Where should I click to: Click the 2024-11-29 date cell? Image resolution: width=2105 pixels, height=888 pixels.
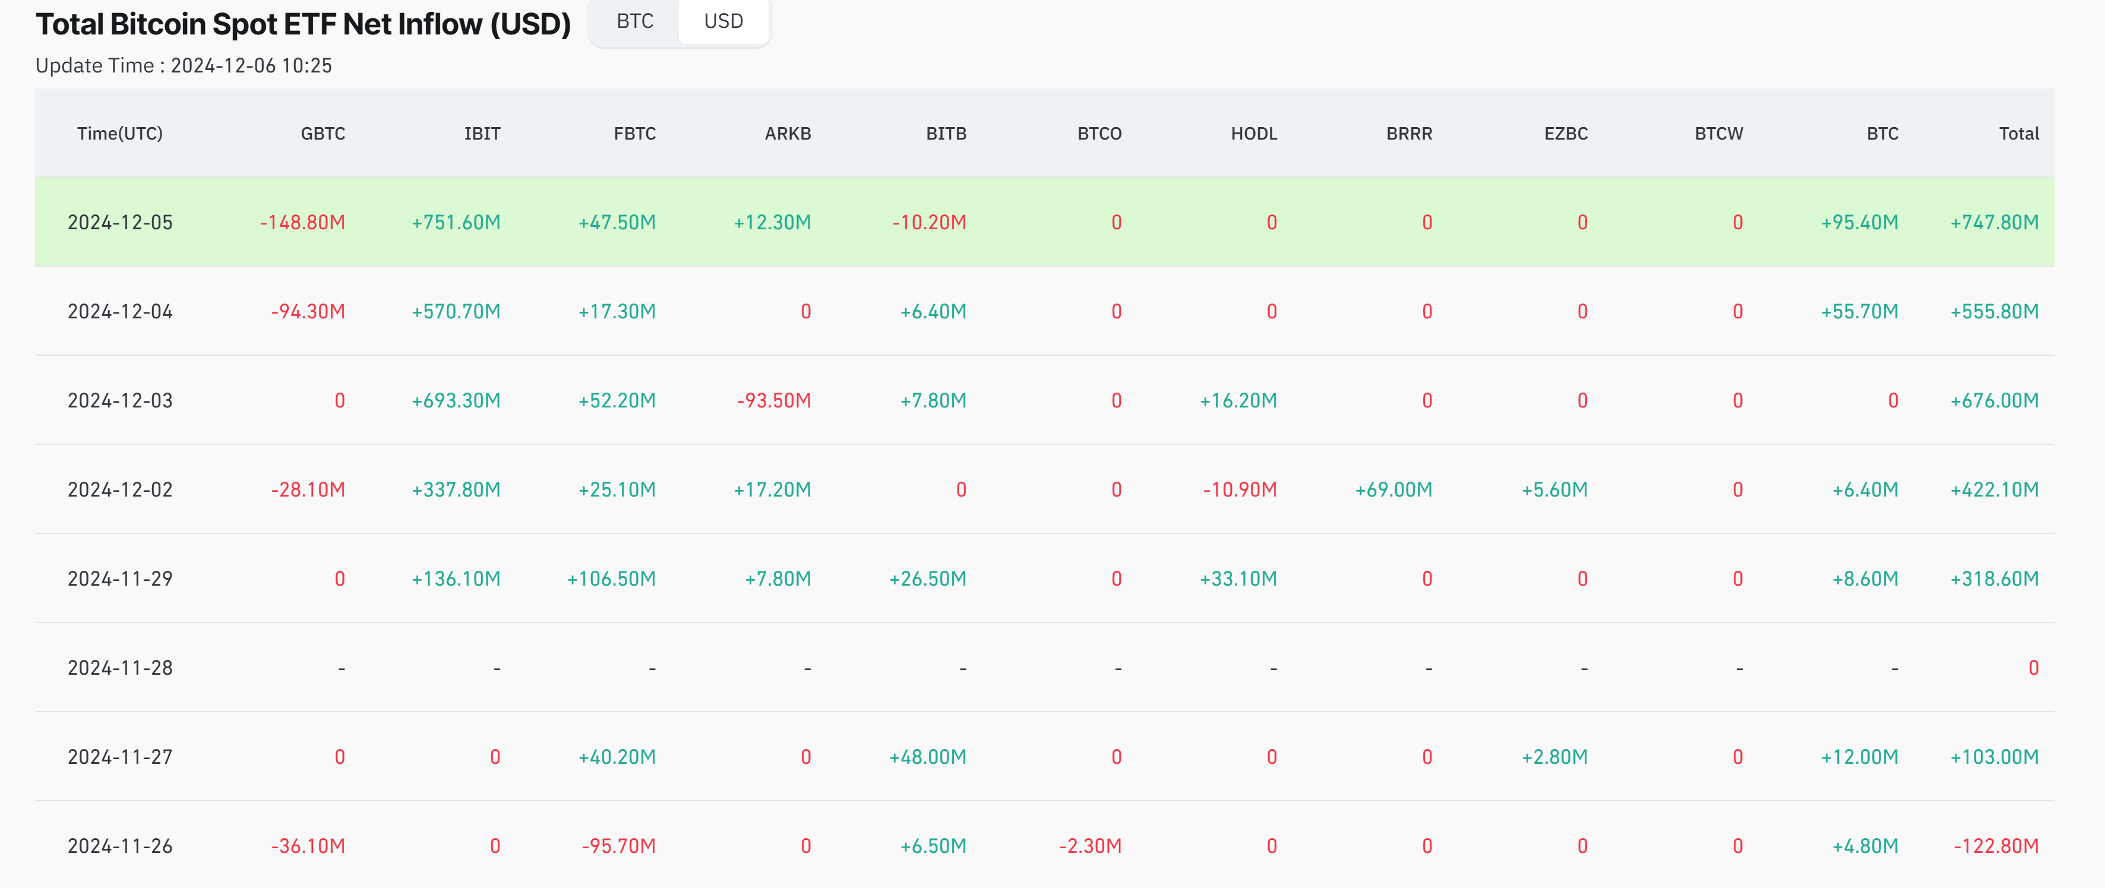coord(119,579)
